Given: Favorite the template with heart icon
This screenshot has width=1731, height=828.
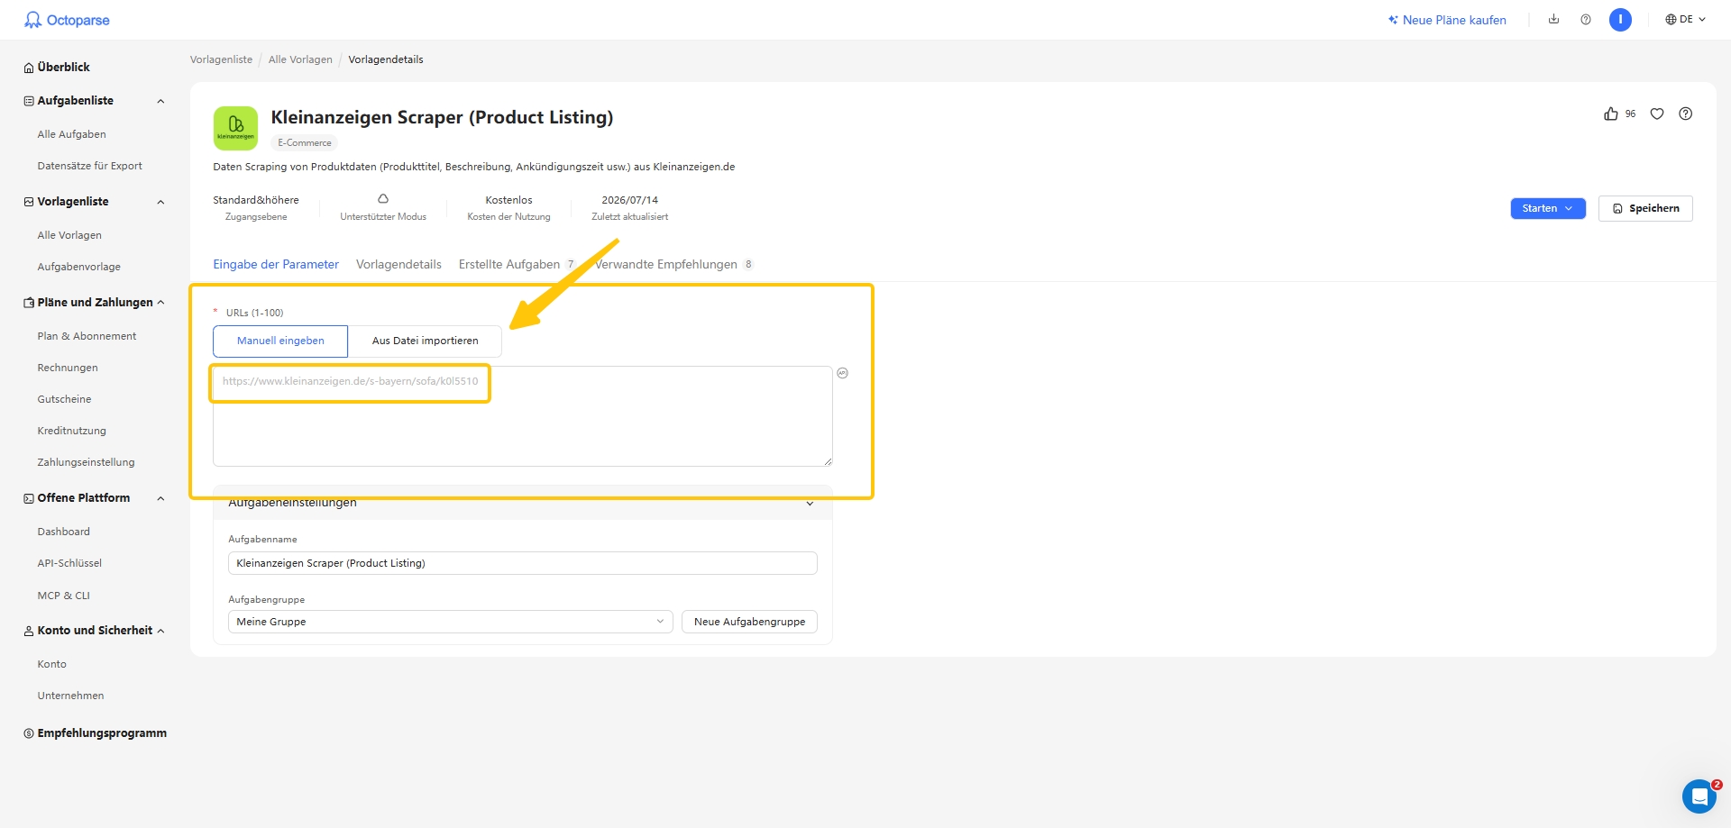Looking at the screenshot, I should click(x=1657, y=114).
